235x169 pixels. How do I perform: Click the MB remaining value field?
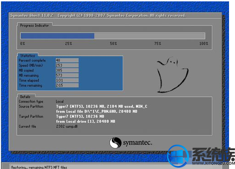coord(67,75)
